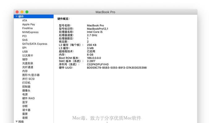Select the 已启用 hyper-threading value
The width and height of the screenshot is (211, 123).
tap(91, 51)
